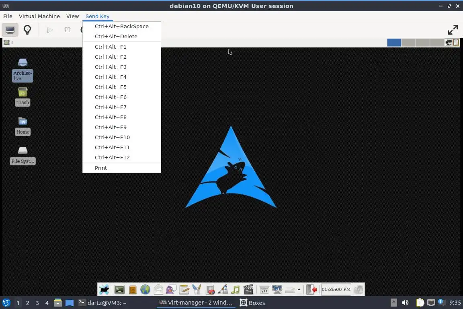This screenshot has width=463, height=309.
Task: Send Ctrl+Alt+F10 key combo
Action: pyautogui.click(x=122, y=137)
